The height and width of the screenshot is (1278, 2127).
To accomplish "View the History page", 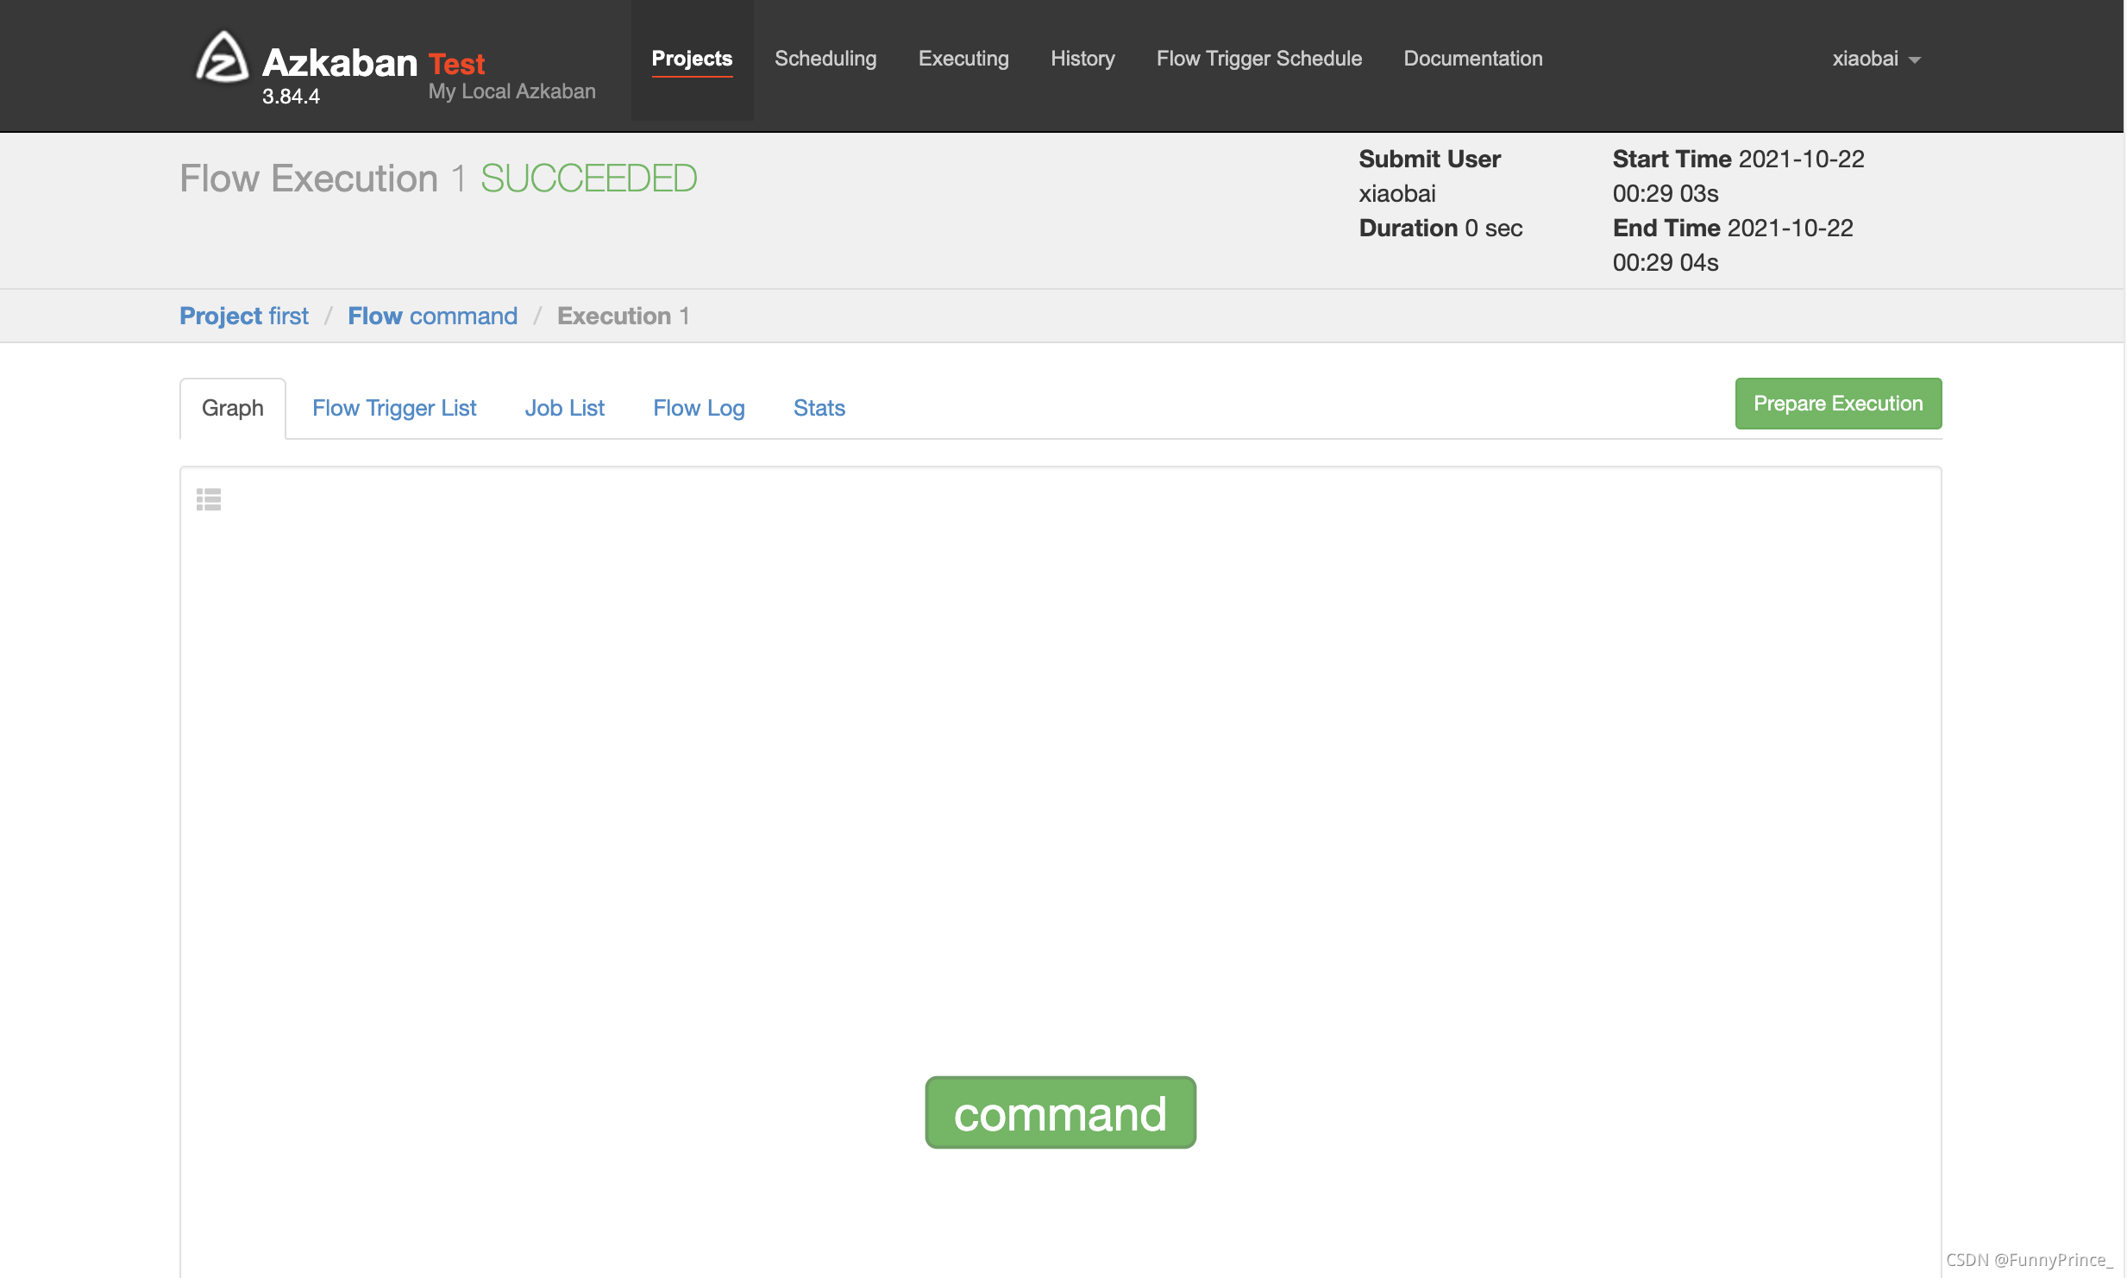I will point(1082,59).
